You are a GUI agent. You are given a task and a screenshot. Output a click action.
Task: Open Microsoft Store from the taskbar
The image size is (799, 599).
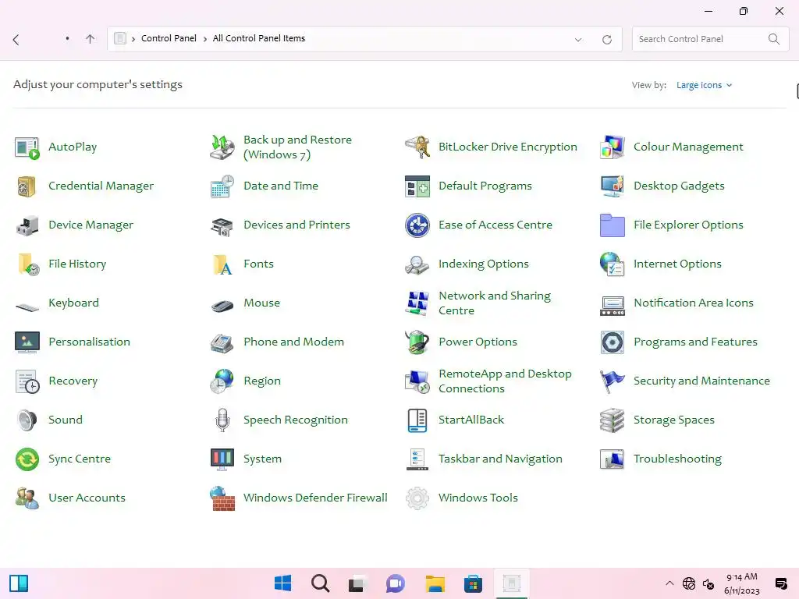[473, 583]
